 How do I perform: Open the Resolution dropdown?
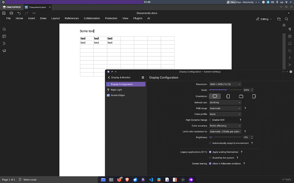[x=225, y=84]
